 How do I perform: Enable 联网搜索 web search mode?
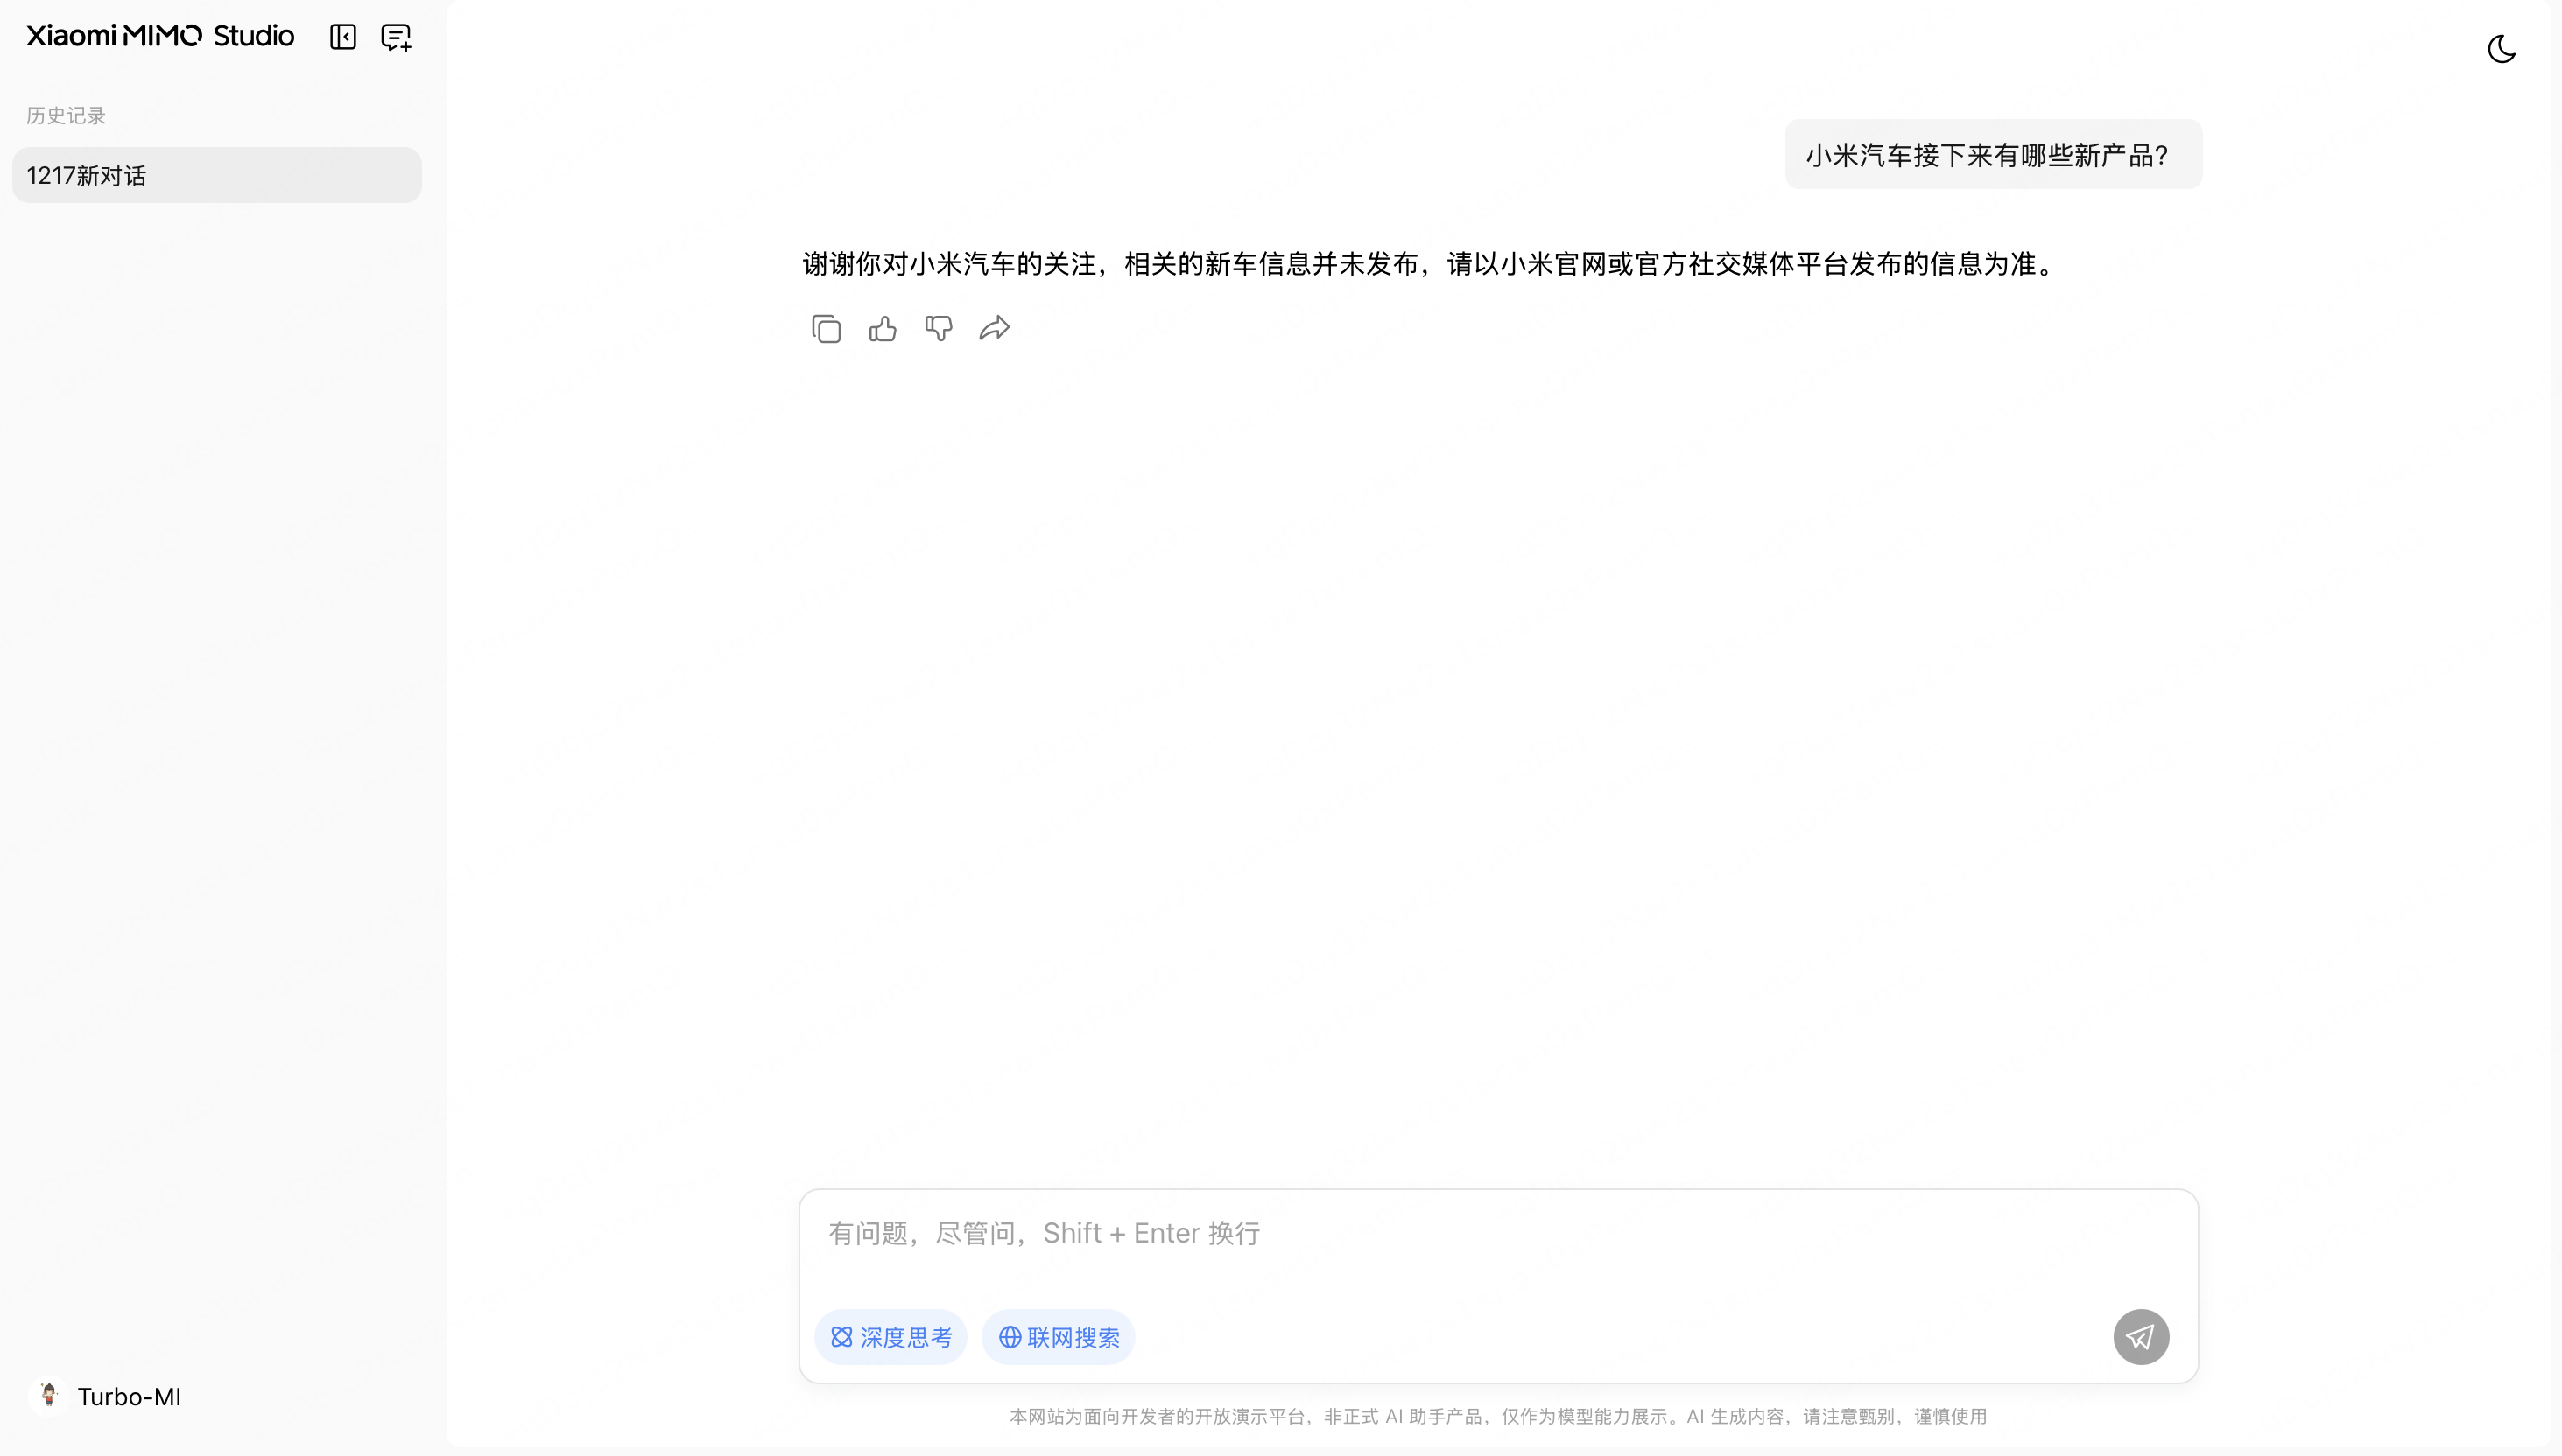click(1058, 1336)
